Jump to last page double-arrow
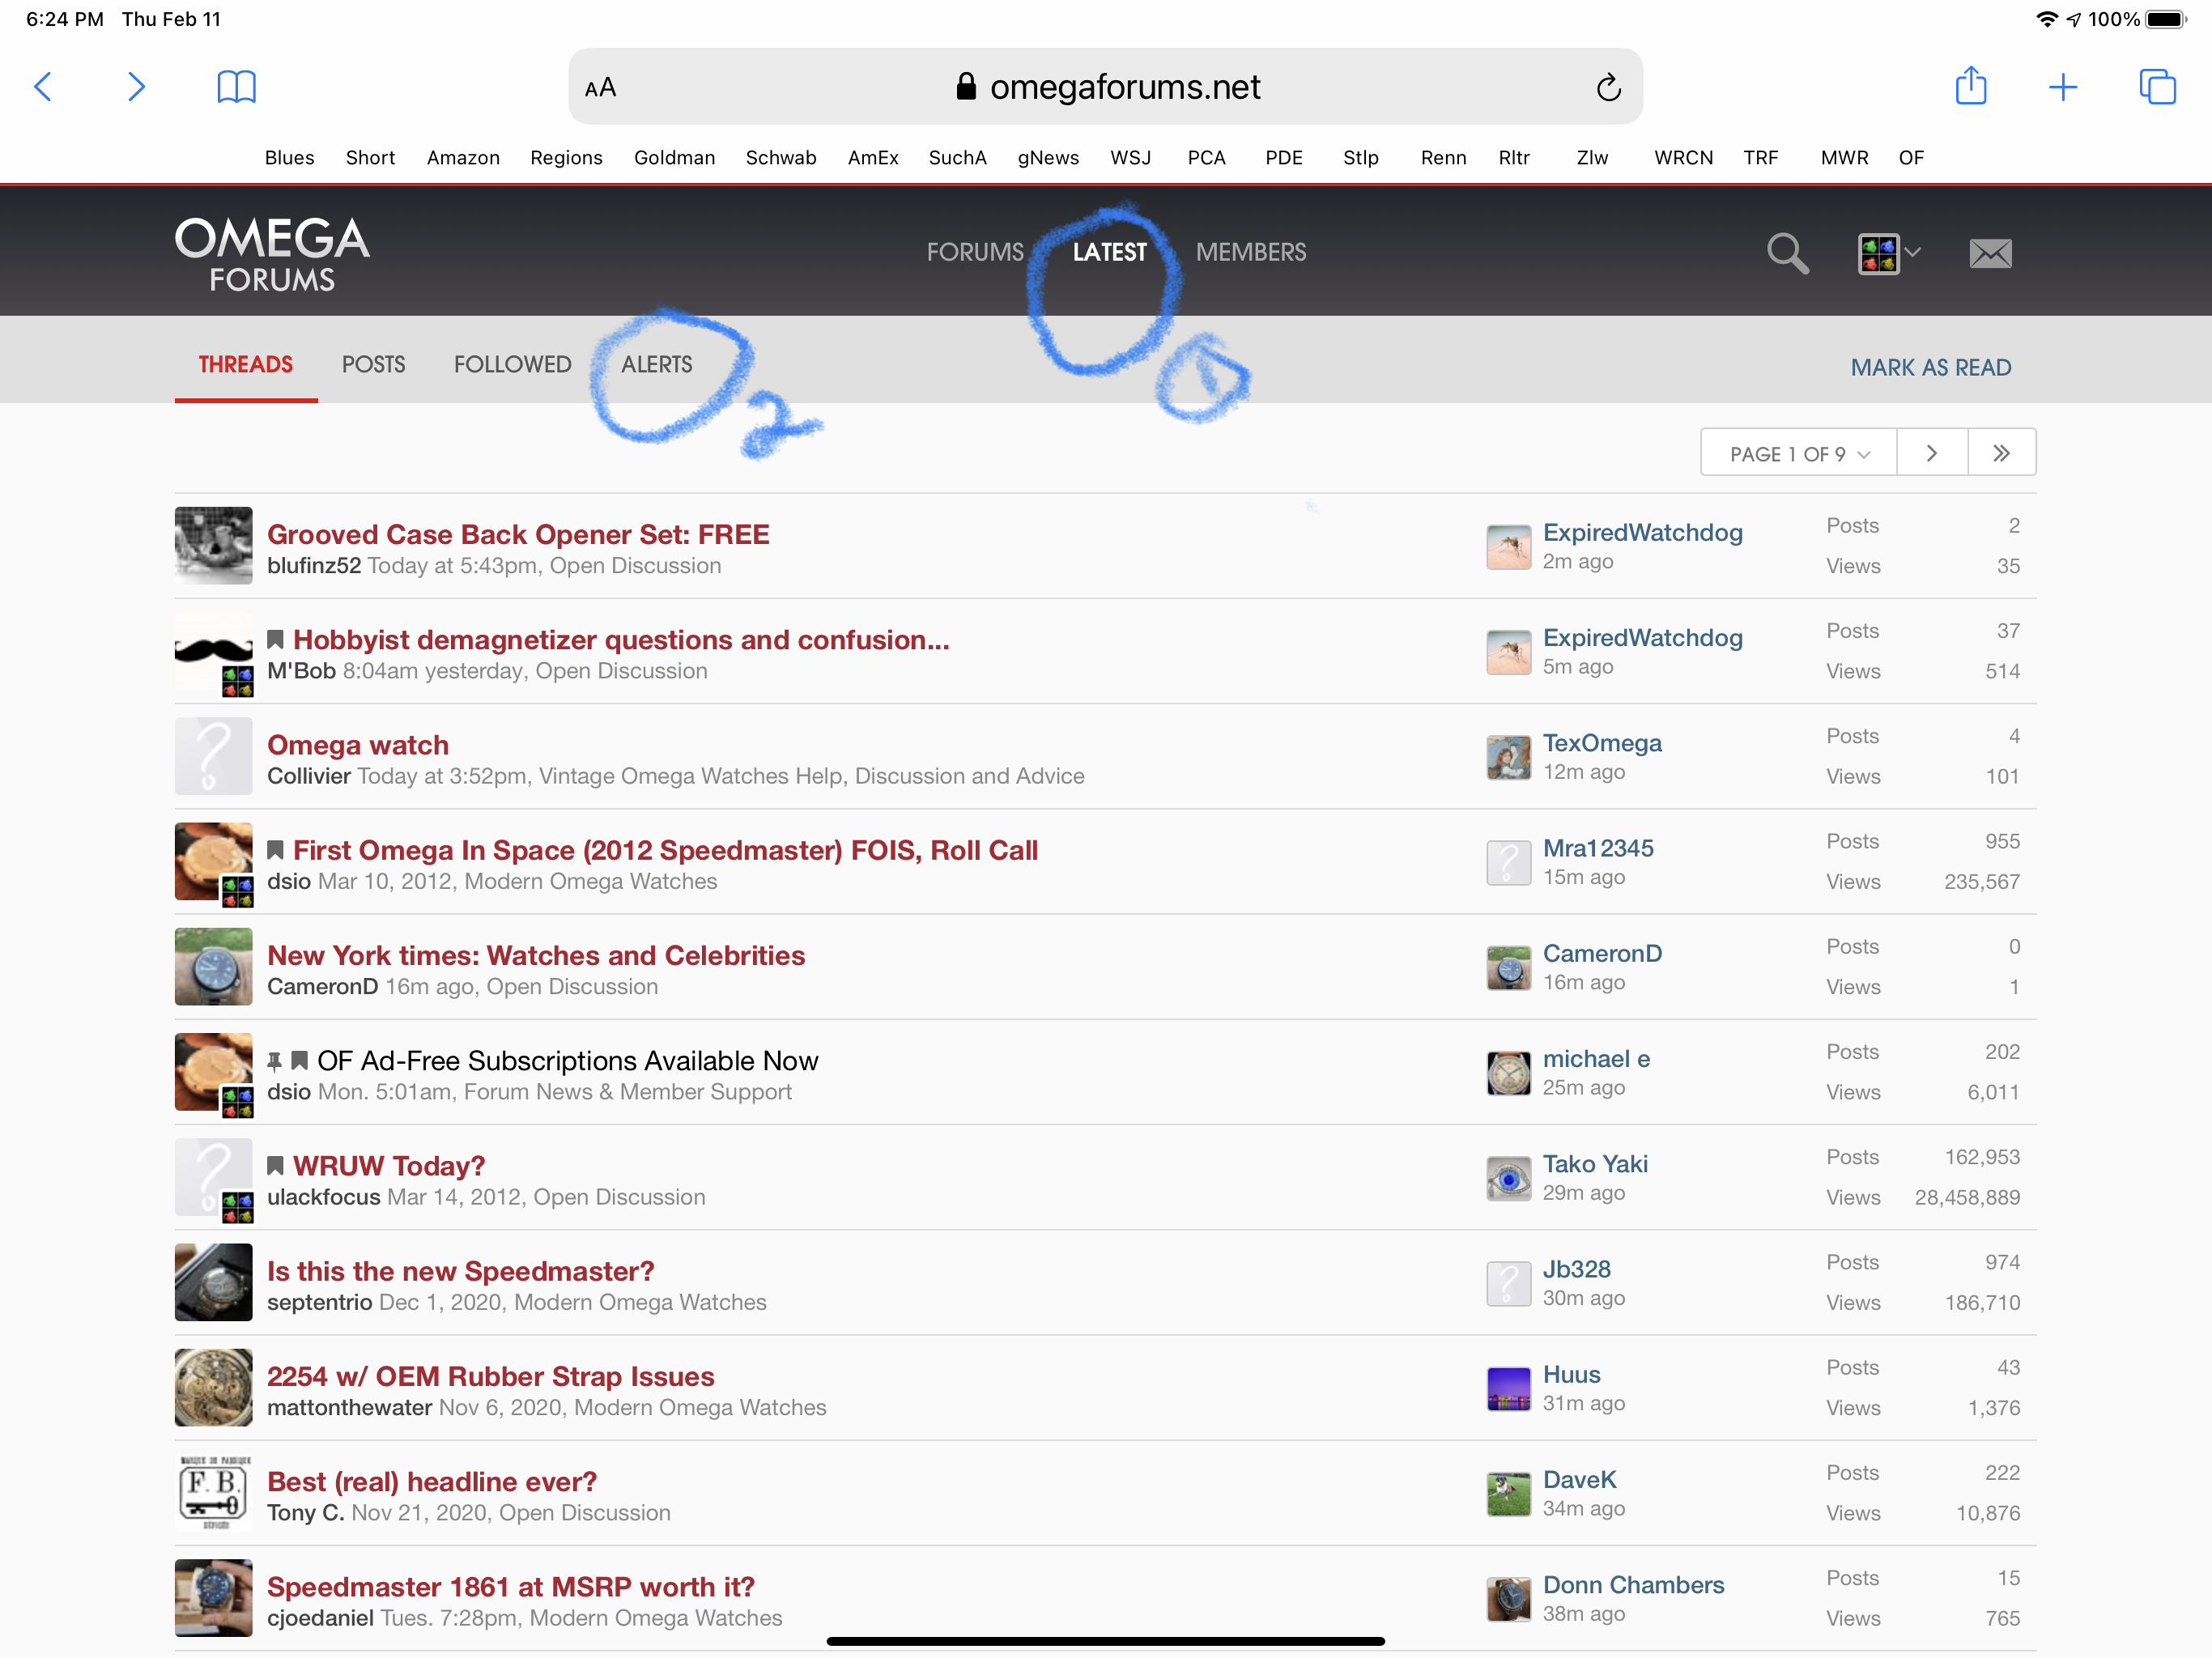 [x=2000, y=453]
